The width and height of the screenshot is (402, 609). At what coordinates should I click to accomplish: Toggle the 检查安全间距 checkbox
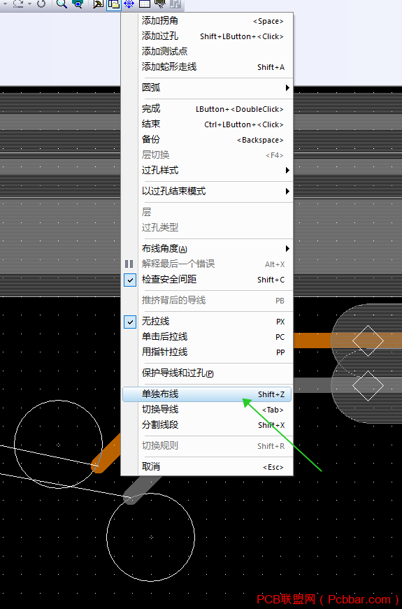pos(130,279)
